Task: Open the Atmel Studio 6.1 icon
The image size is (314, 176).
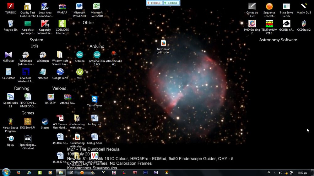Action: pyautogui.click(x=114, y=55)
